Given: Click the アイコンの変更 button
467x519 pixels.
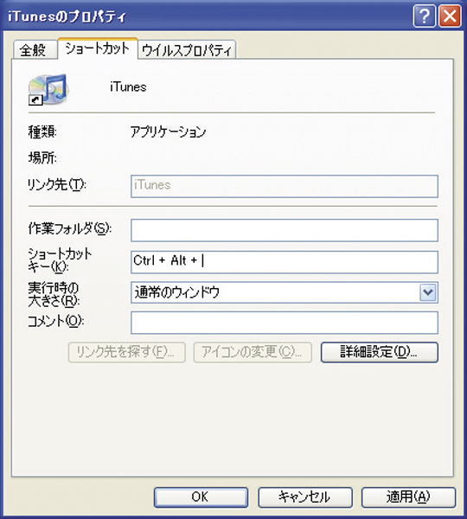Looking at the screenshot, I should [x=253, y=352].
